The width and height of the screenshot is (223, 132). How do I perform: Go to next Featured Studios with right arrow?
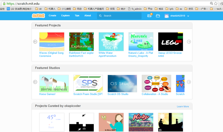coord(189,82)
